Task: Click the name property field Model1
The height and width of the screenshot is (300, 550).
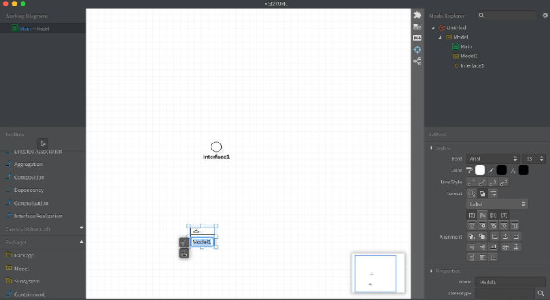Action: (x=511, y=282)
